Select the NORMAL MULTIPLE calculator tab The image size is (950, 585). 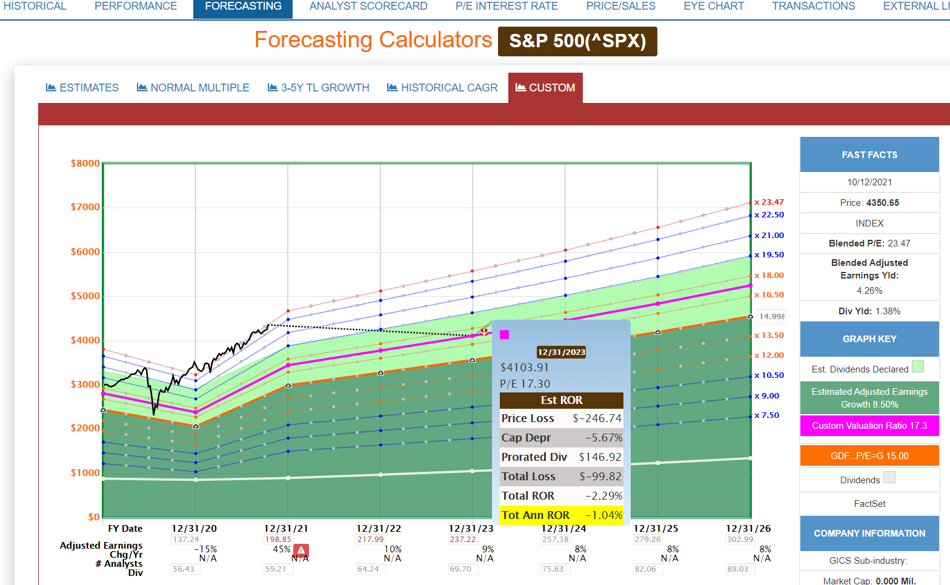click(193, 88)
